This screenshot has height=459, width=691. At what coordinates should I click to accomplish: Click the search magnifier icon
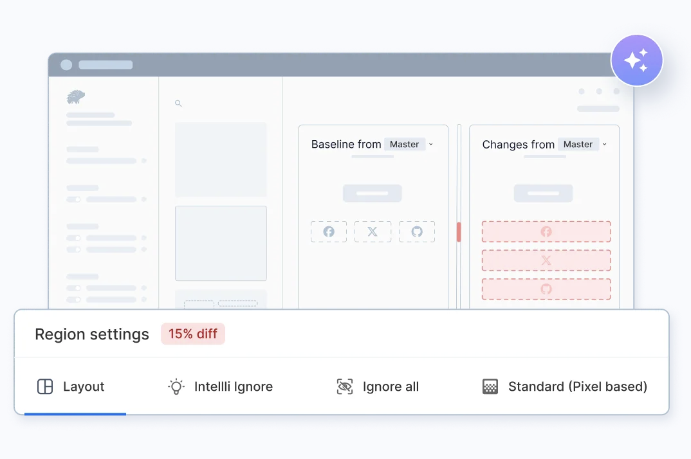point(178,103)
